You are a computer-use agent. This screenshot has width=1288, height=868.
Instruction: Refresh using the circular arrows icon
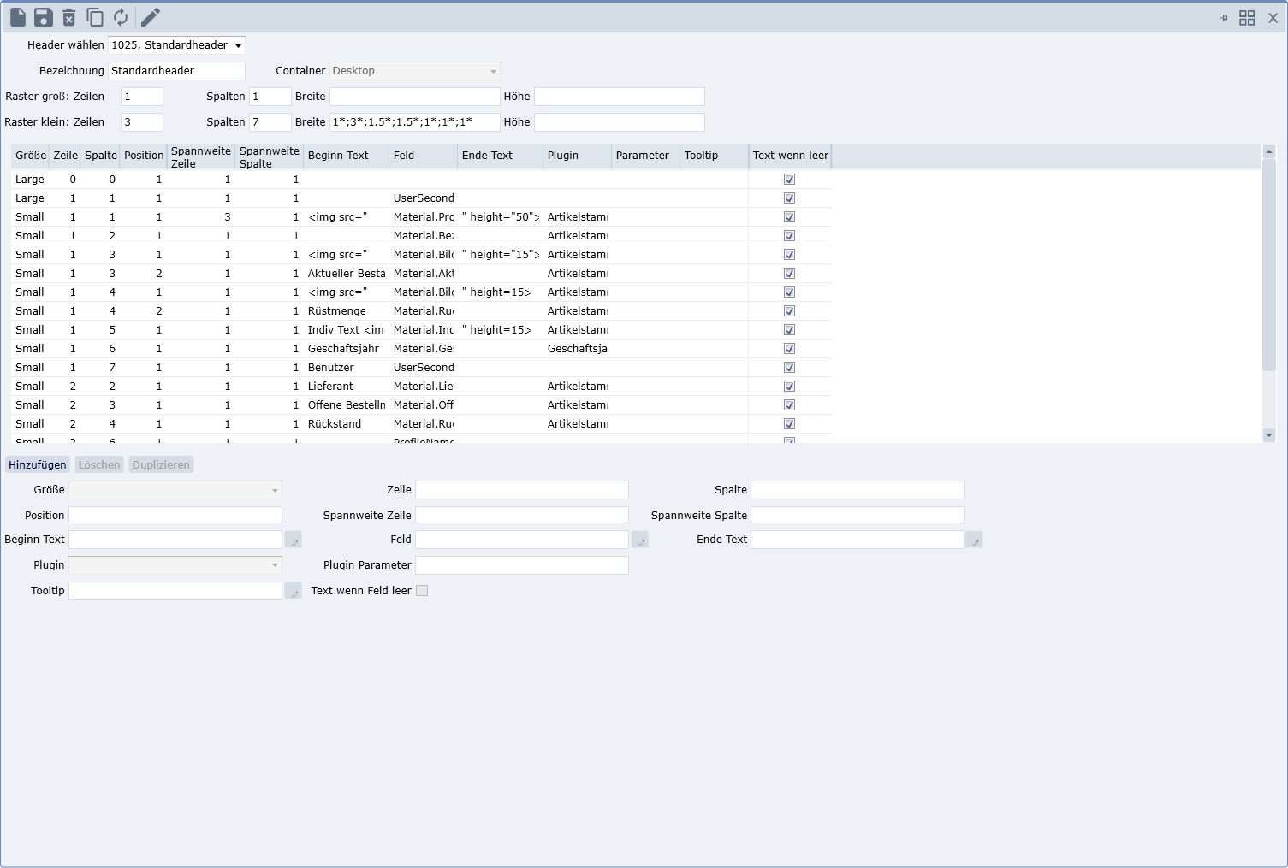(121, 17)
